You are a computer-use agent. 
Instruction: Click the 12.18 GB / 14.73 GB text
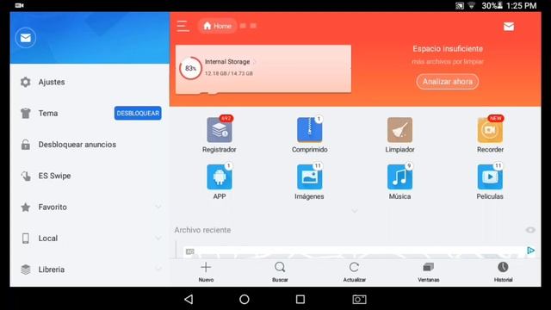229,73
